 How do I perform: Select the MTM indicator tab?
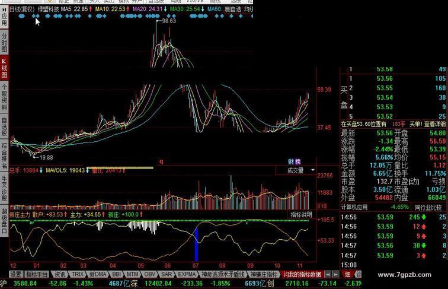click(132, 274)
